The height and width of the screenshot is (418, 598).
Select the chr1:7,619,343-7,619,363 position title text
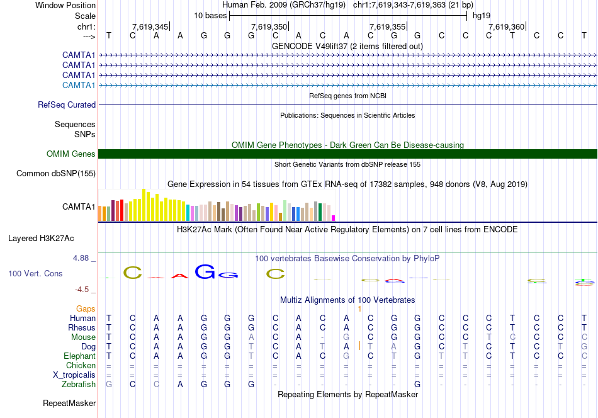click(x=413, y=5)
